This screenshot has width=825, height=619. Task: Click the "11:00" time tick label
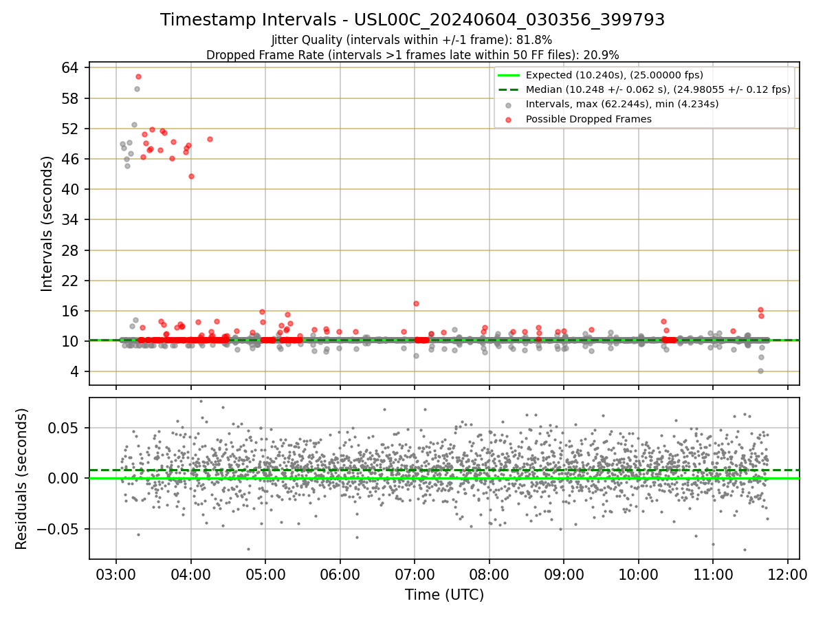pyautogui.click(x=713, y=573)
